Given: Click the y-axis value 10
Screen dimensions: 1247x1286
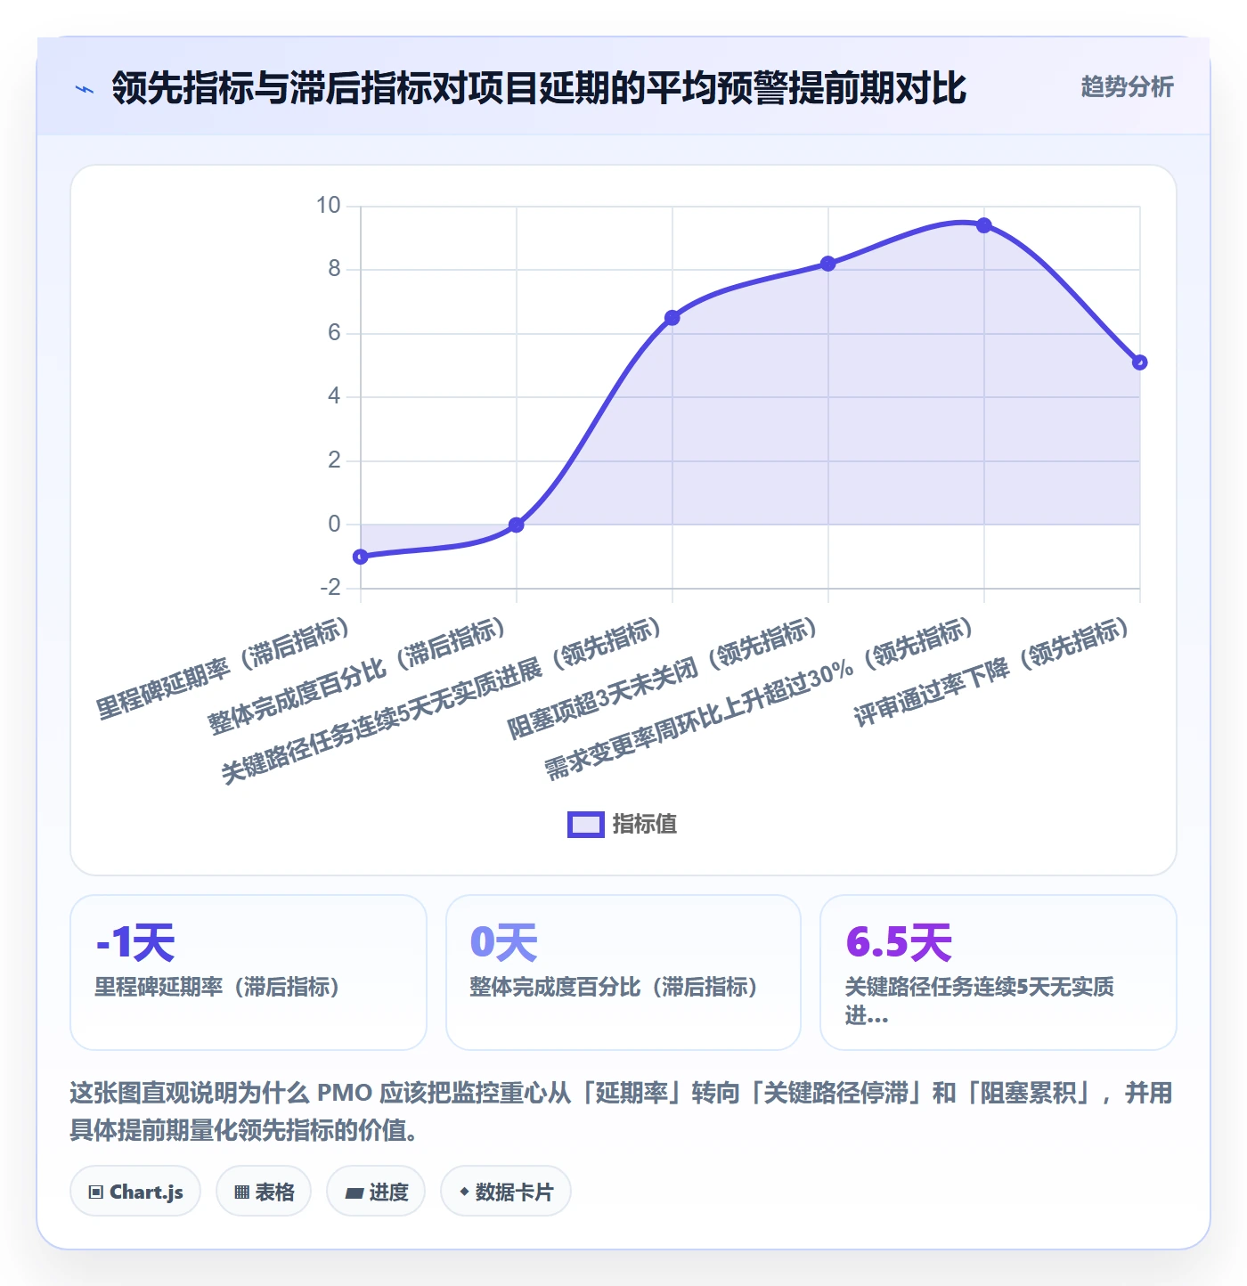Looking at the screenshot, I should click(x=329, y=206).
